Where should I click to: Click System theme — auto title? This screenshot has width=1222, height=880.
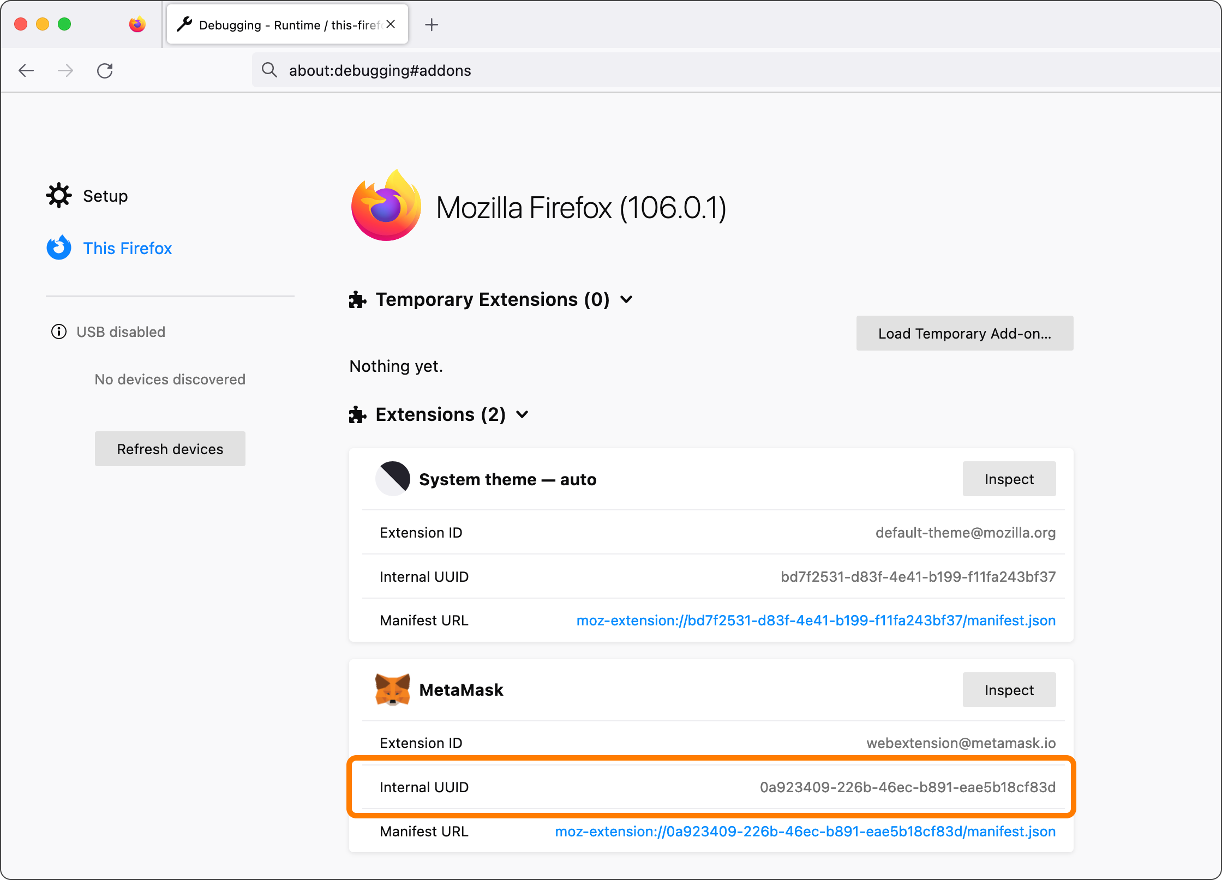click(508, 479)
